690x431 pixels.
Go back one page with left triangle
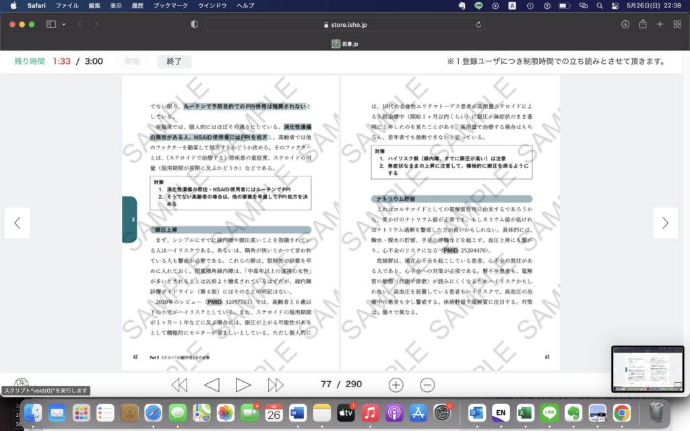click(x=212, y=385)
